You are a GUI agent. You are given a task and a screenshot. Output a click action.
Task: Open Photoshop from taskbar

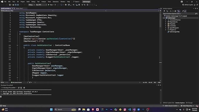coord(107,109)
